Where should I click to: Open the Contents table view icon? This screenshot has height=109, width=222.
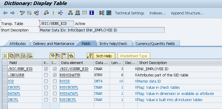[x=84, y=13]
